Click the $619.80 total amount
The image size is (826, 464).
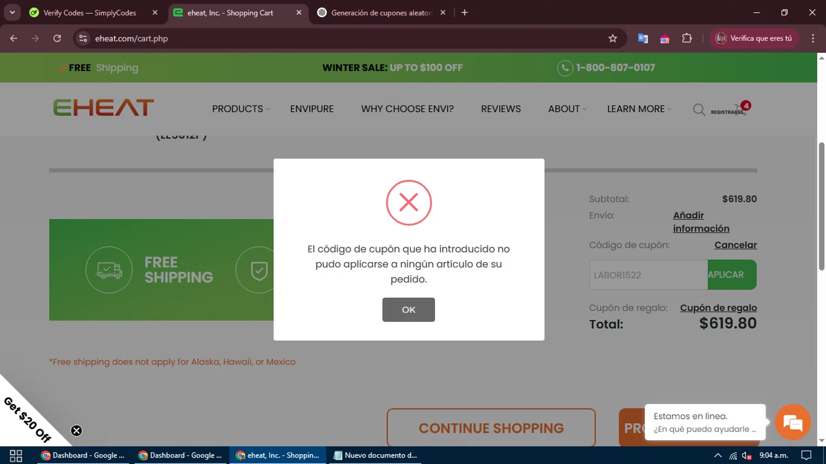tap(728, 323)
